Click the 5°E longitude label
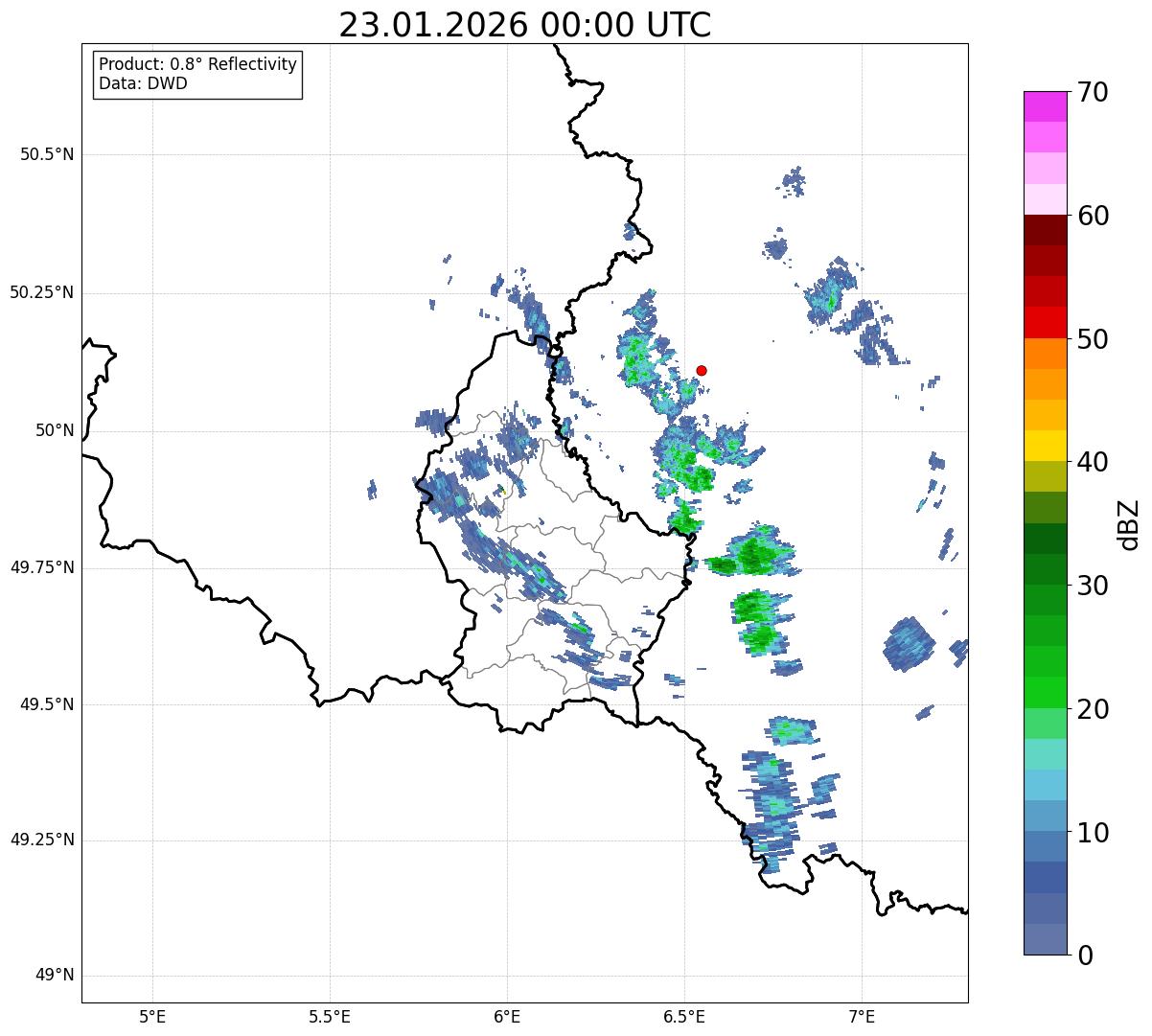 click(152, 1017)
